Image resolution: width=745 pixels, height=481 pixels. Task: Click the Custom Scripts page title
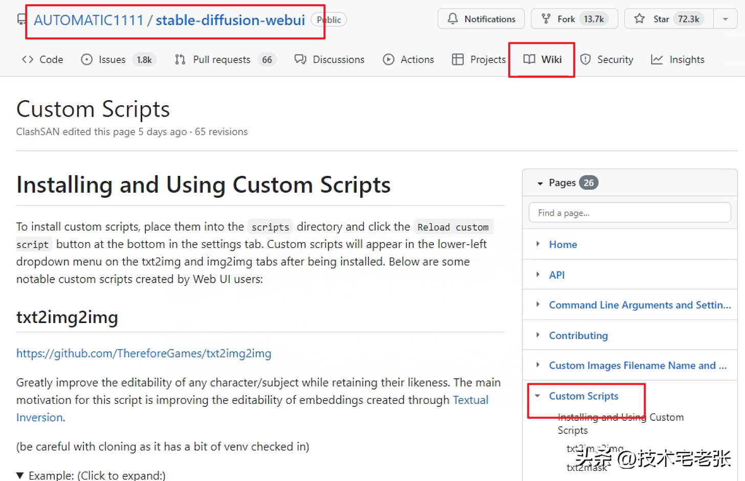point(93,109)
